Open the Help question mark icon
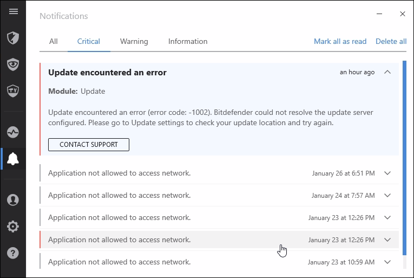This screenshot has height=278, width=414. 13,253
